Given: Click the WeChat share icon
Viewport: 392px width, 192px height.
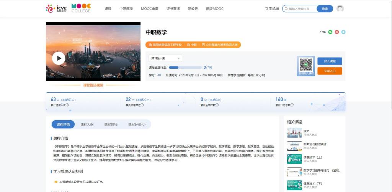Looking at the screenshot, I should click(x=330, y=32).
